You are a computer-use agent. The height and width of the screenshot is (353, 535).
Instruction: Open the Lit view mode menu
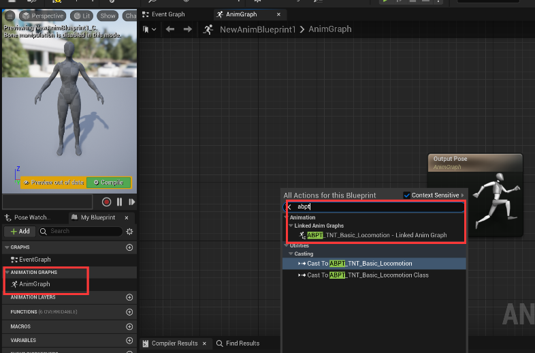(x=82, y=16)
